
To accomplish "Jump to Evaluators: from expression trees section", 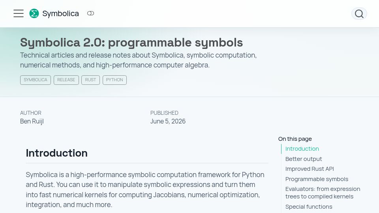I will pyautogui.click(x=323, y=193).
